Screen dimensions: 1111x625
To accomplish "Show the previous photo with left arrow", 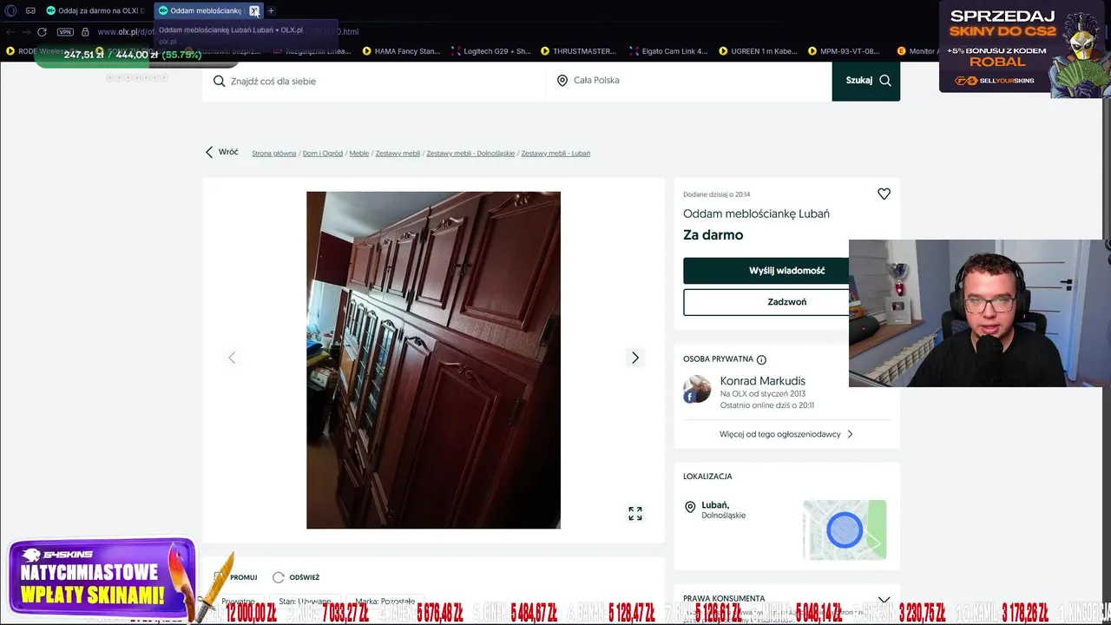I will [x=232, y=358].
